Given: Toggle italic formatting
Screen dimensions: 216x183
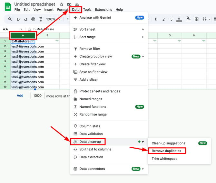Looking at the screenshot, I should pos(164,19).
